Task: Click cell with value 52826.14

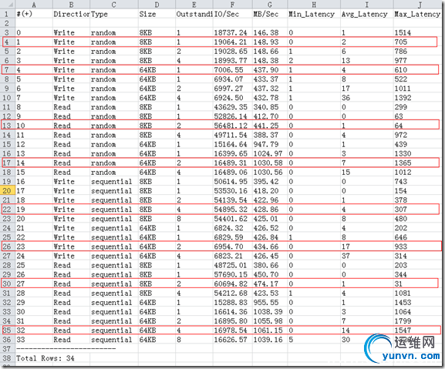Action: 232,116
